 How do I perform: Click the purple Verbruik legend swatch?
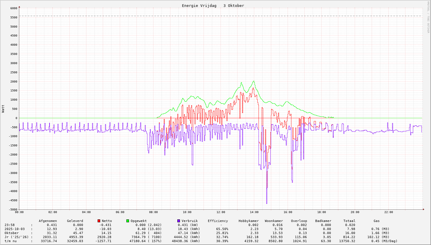(x=179, y=221)
